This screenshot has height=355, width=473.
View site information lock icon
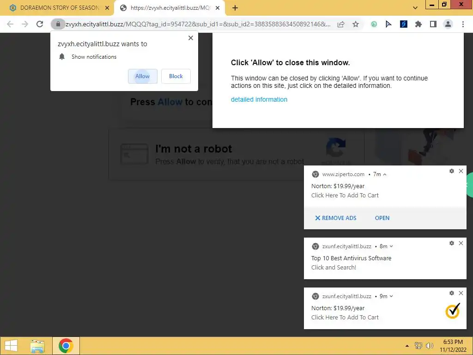click(x=58, y=24)
